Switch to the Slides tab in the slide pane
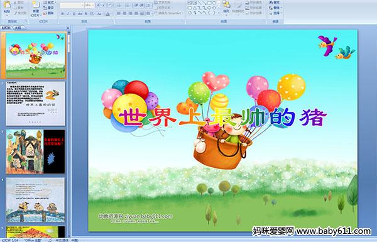The image size is (377, 242). 6,28
